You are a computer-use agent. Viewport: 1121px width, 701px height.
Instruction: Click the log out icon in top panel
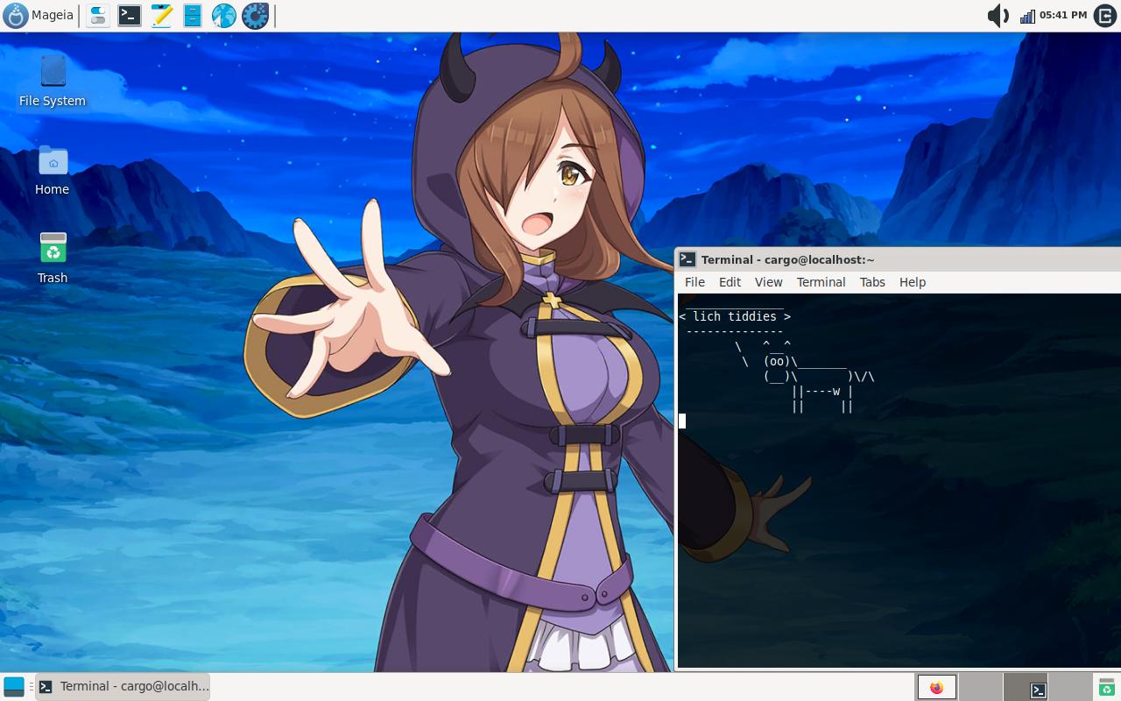pyautogui.click(x=1105, y=15)
